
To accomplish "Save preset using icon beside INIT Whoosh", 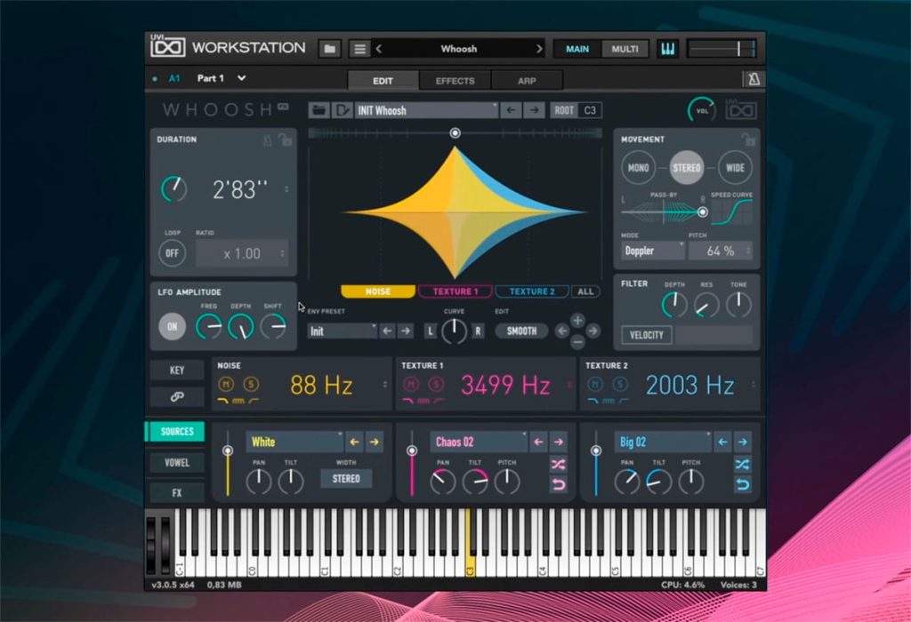I will [342, 110].
